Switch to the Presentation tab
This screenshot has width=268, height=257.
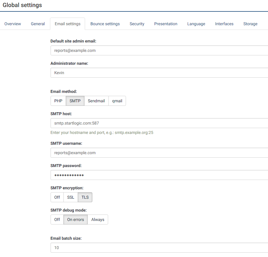tap(166, 24)
